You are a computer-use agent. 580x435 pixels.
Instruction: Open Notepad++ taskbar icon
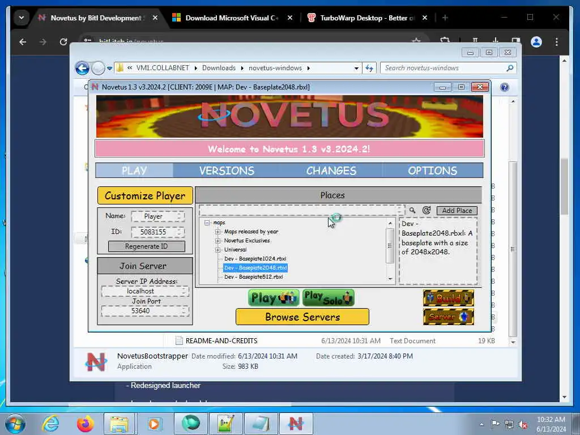[225, 424]
